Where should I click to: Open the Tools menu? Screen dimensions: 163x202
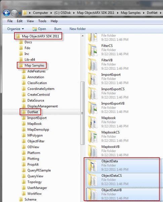click(42, 21)
